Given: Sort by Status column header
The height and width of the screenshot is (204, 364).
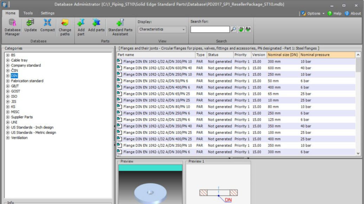Looking at the screenshot, I should 220,55.
